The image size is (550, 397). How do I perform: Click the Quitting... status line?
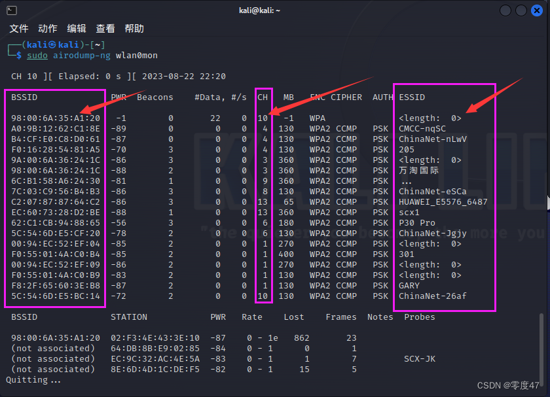click(x=33, y=380)
